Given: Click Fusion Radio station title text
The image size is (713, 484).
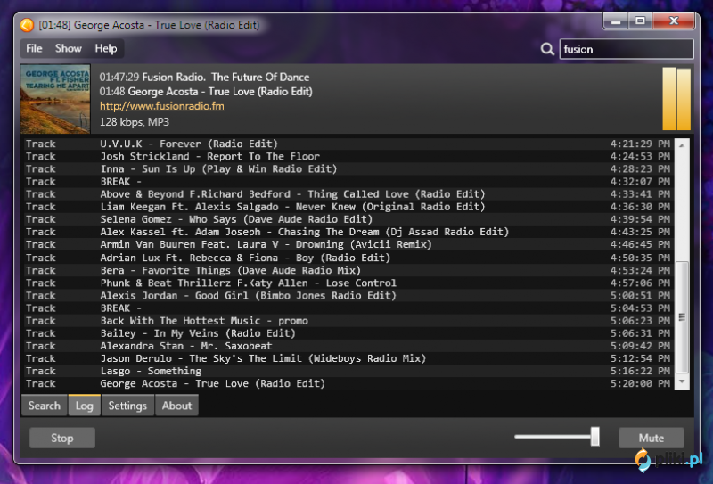Looking at the screenshot, I should [x=225, y=78].
